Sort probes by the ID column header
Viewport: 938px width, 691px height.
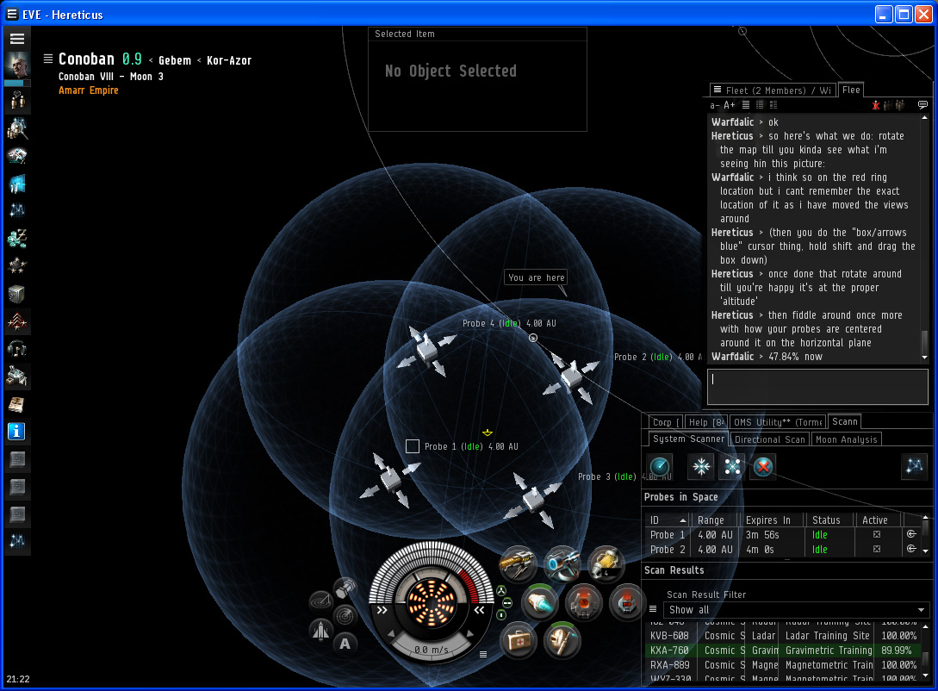(x=667, y=520)
